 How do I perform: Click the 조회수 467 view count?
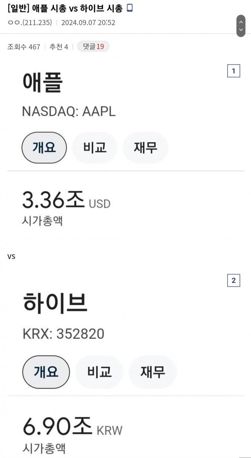(24, 47)
